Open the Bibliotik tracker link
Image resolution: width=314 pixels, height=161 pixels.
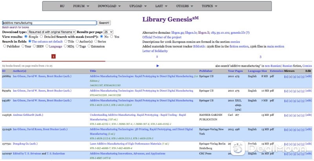tap(199, 46)
